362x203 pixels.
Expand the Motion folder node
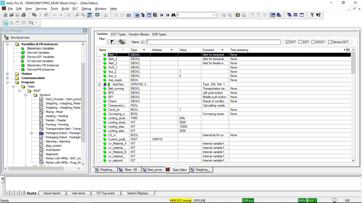(x=7, y=74)
